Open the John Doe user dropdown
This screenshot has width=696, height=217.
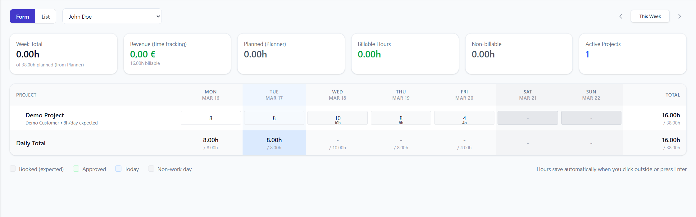[x=112, y=16]
